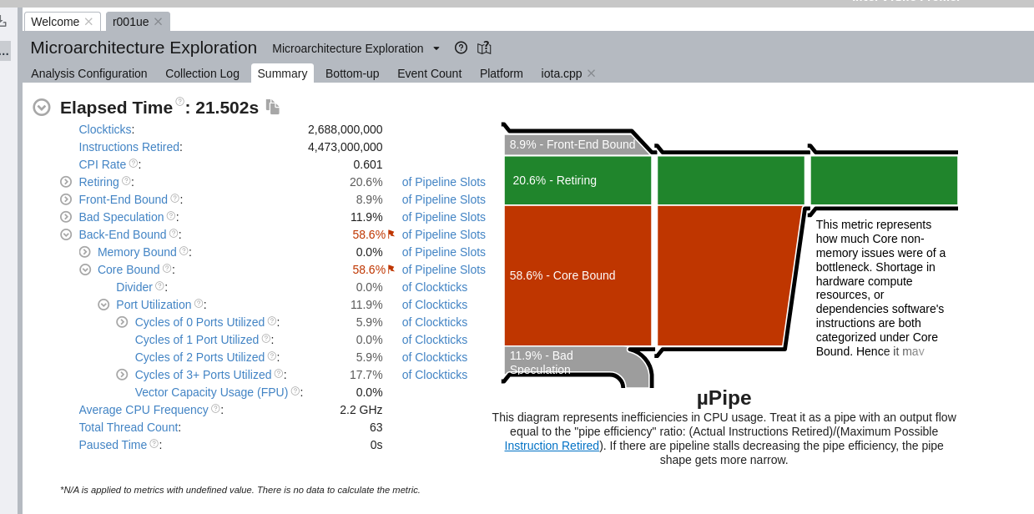Click the red Core Bound pipe segment
The height and width of the screenshot is (514, 1034).
pyautogui.click(x=578, y=275)
